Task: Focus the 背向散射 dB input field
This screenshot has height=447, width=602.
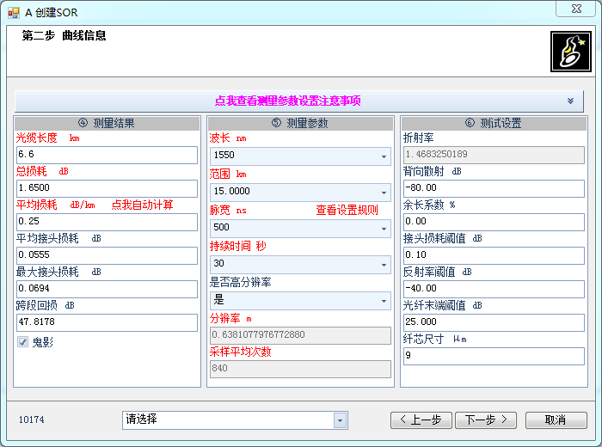Action: tap(493, 187)
